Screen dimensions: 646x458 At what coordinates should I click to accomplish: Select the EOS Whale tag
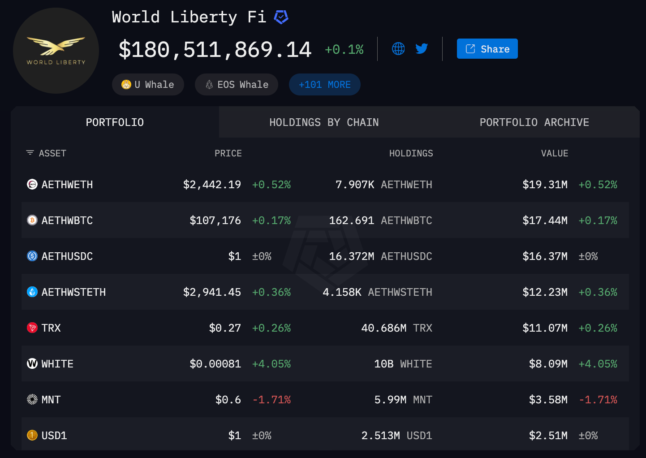click(237, 85)
